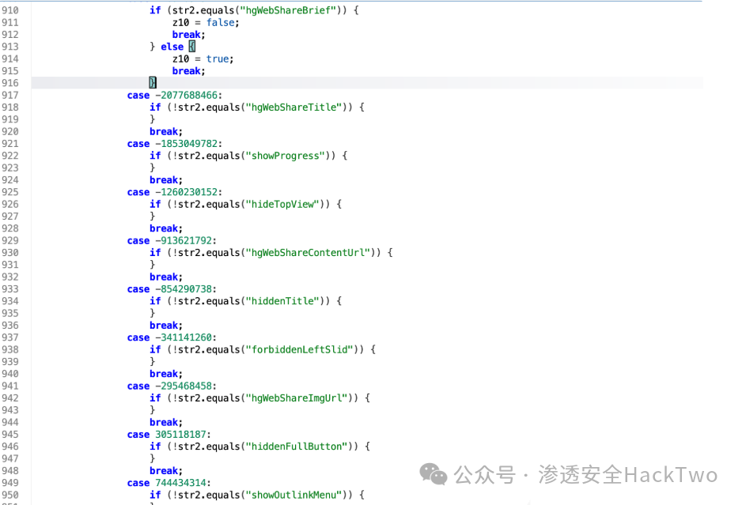Click the break statement on line 912
The height and width of the screenshot is (505, 742).
(188, 35)
